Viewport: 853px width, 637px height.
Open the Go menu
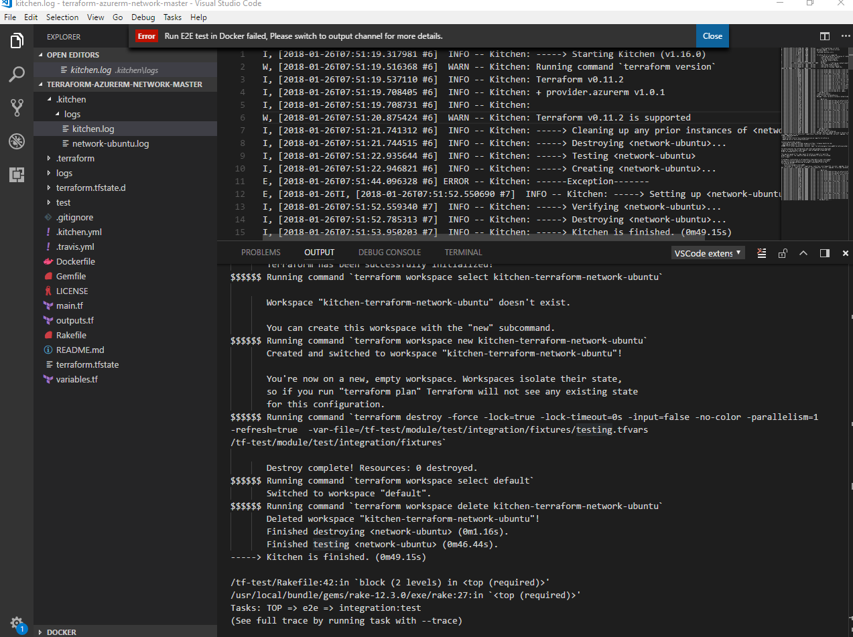118,17
